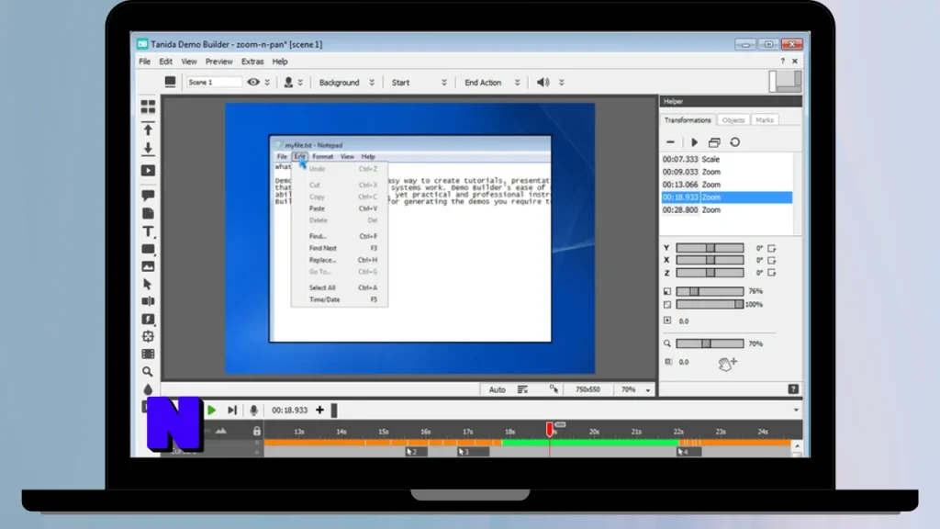Select the Flash object tool
Image resolution: width=940 pixels, height=529 pixels.
tap(148, 319)
